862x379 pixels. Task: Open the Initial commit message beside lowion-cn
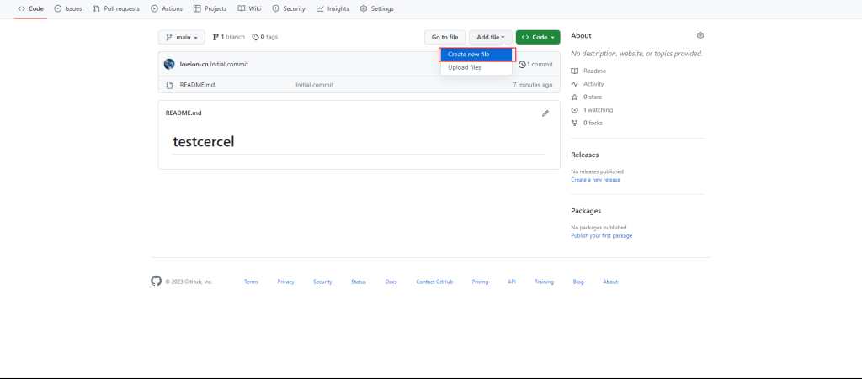click(x=229, y=64)
